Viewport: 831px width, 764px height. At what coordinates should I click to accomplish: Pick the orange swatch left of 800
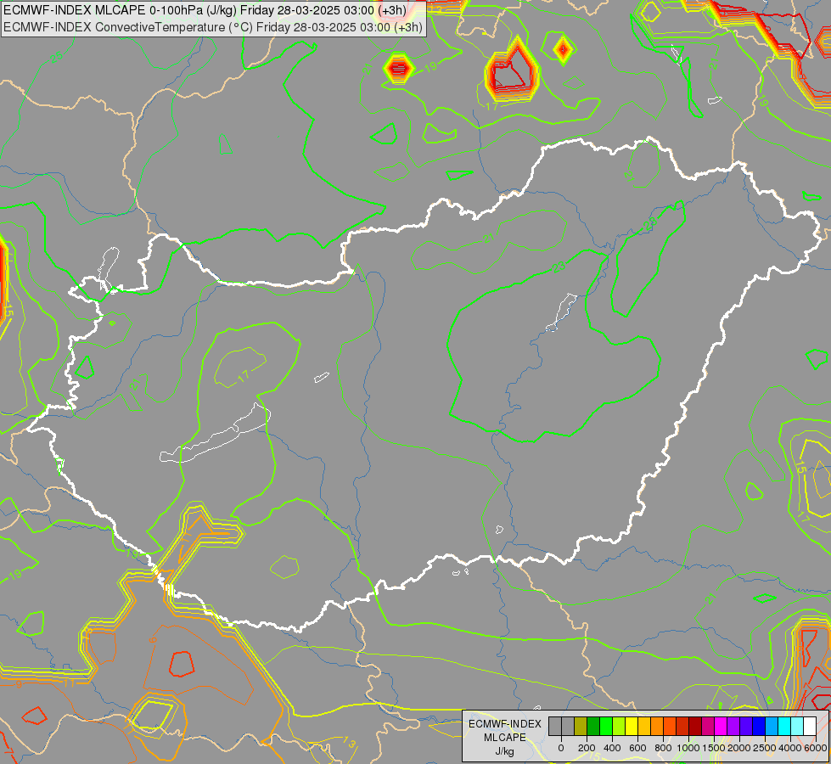pos(657,726)
